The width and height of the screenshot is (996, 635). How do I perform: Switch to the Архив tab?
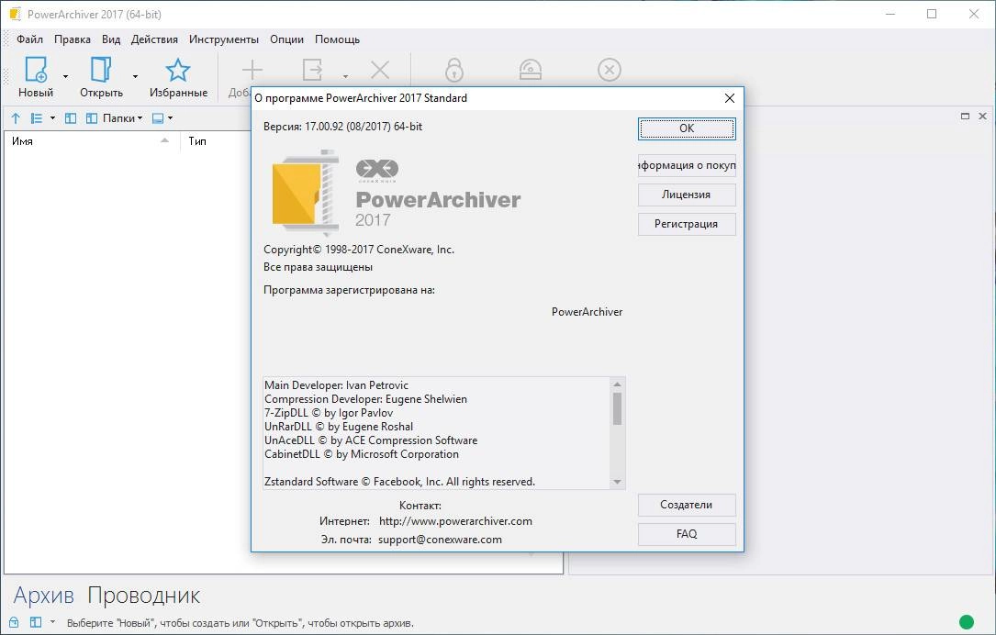tap(43, 596)
